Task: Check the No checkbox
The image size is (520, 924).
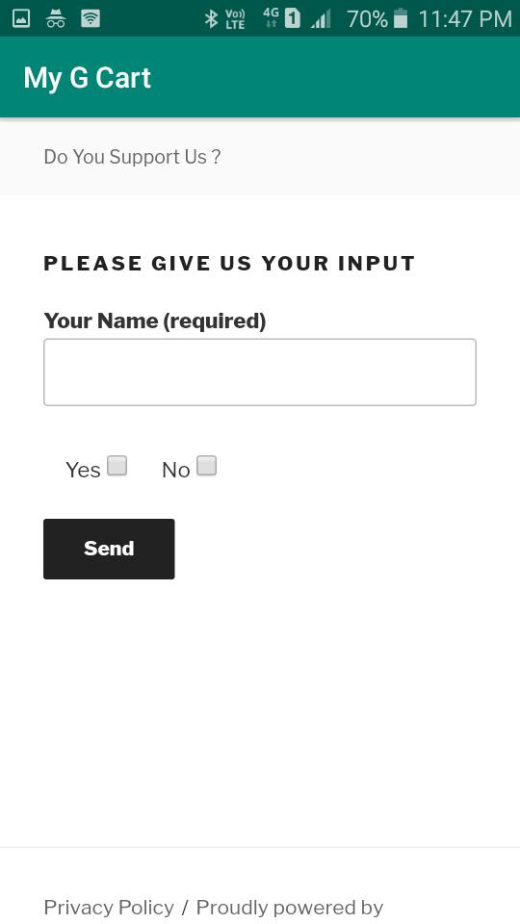Action: point(206,466)
